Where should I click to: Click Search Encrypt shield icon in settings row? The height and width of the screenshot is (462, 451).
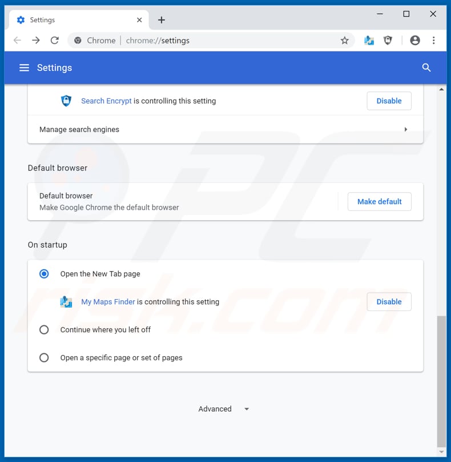pos(66,101)
